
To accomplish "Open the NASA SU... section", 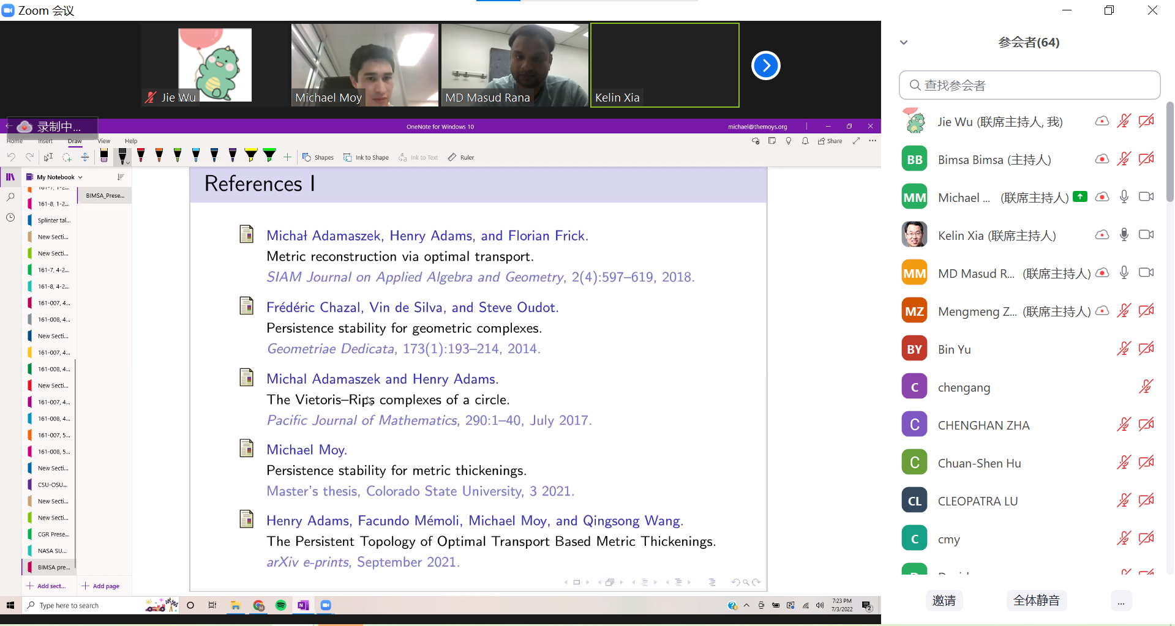I will pos(49,551).
